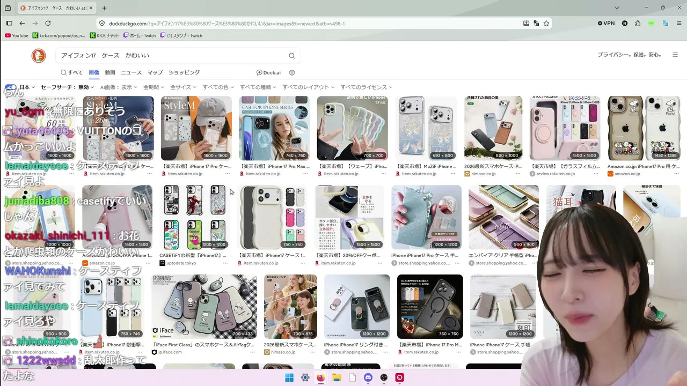Open the Snoopy Peanut iPhone case image

[x=644, y=128]
